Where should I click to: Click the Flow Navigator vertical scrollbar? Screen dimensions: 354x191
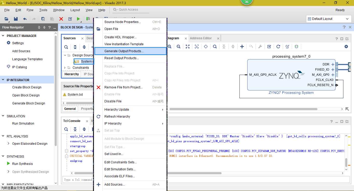click(56, 90)
